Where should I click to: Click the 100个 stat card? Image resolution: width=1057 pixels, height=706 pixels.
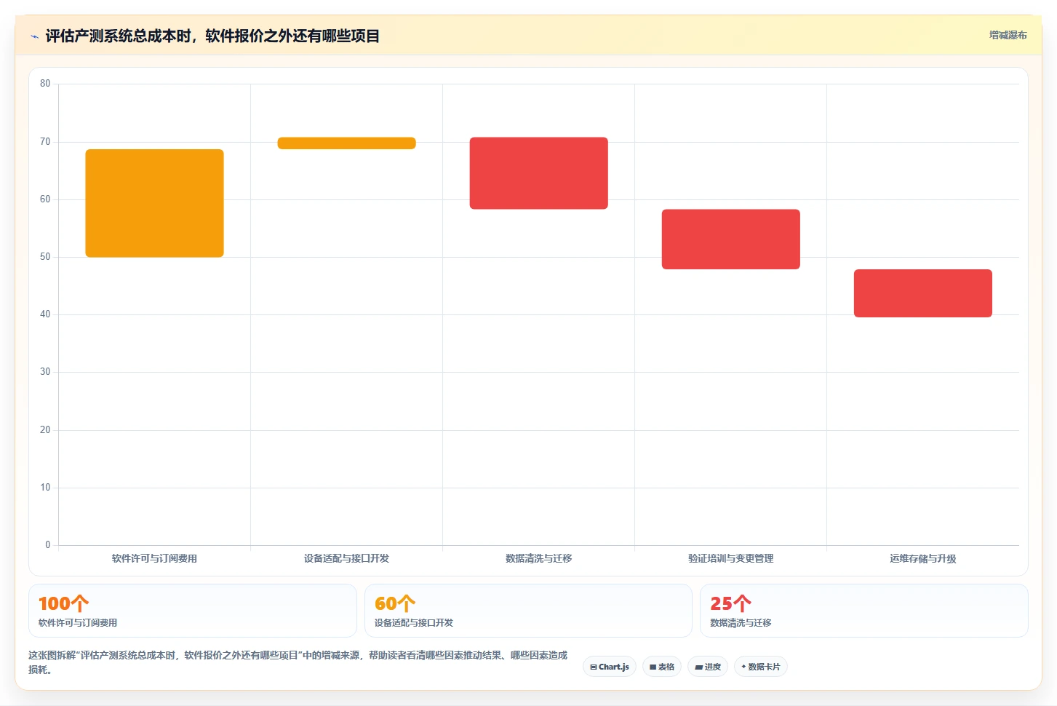193,611
